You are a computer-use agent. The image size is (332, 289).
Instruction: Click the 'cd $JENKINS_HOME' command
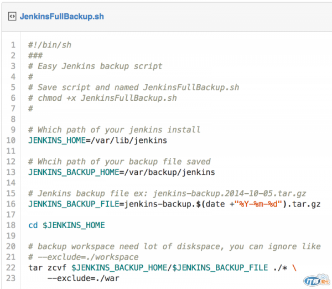coord(66,225)
